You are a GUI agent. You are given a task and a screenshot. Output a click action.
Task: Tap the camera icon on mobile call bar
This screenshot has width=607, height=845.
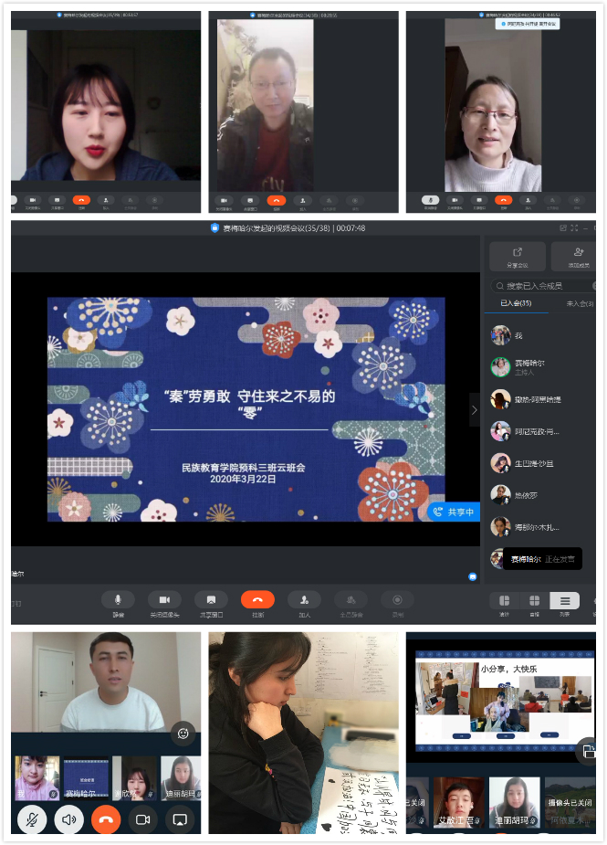click(x=143, y=819)
